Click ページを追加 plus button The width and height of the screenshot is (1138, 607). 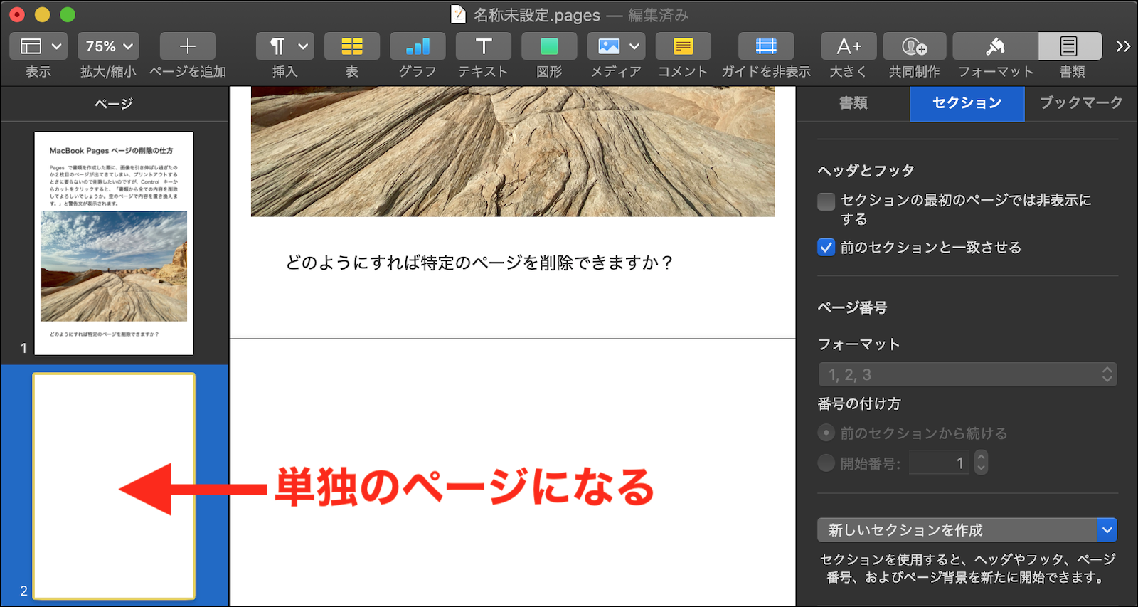188,47
